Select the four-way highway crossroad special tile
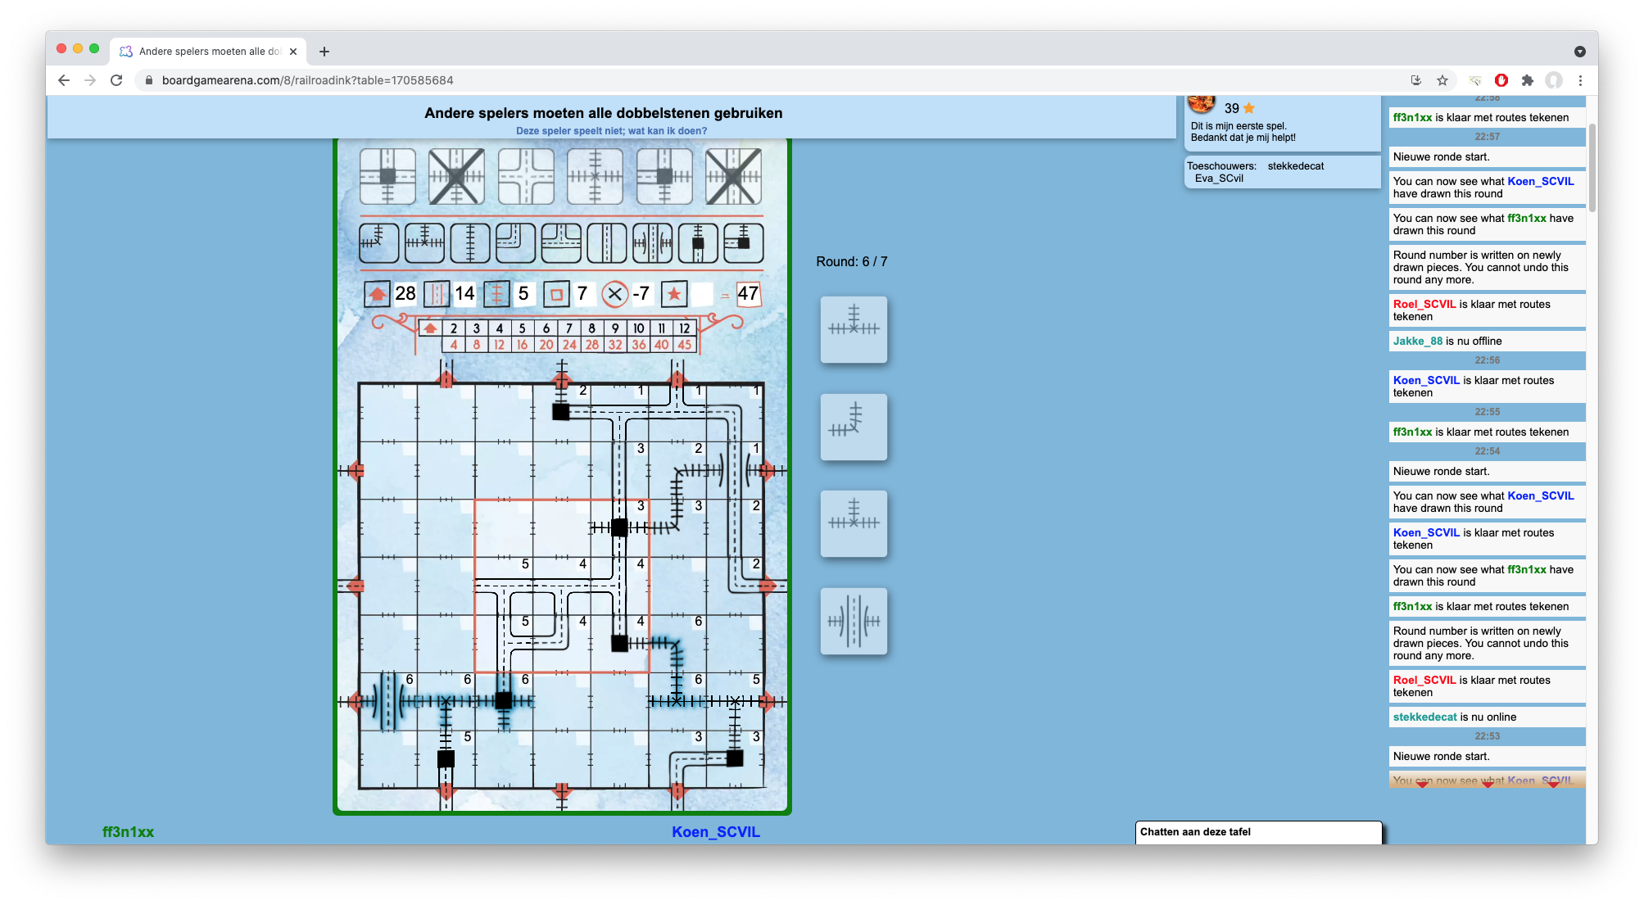1644x905 pixels. tap(526, 176)
